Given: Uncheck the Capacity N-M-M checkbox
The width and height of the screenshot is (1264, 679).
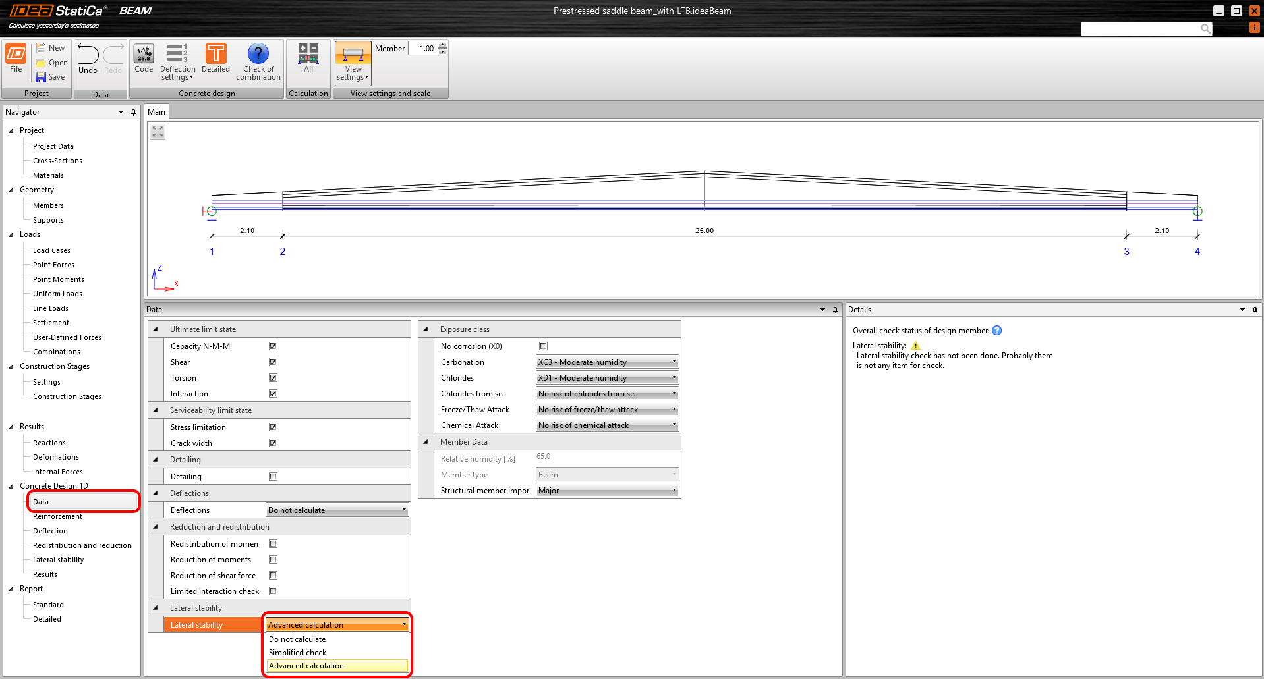Looking at the screenshot, I should (273, 346).
